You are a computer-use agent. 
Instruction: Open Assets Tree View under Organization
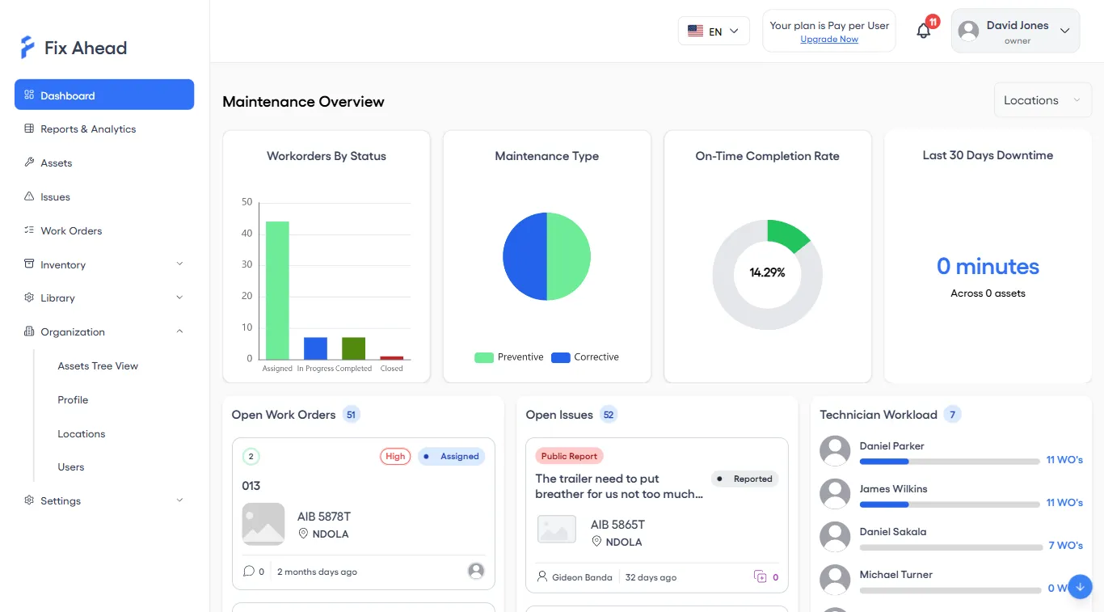98,365
